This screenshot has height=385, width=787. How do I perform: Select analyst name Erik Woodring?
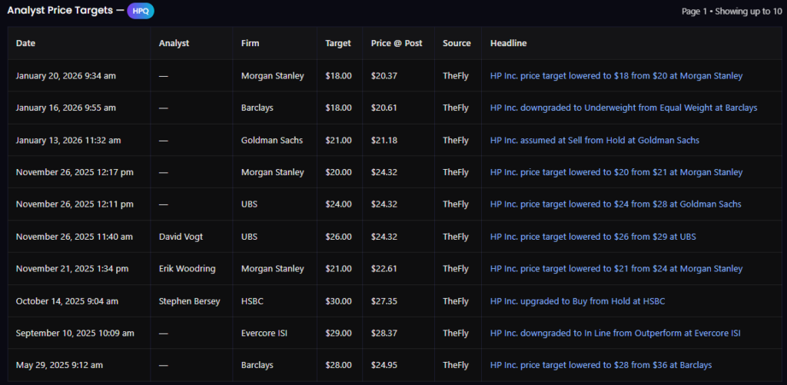(x=187, y=269)
